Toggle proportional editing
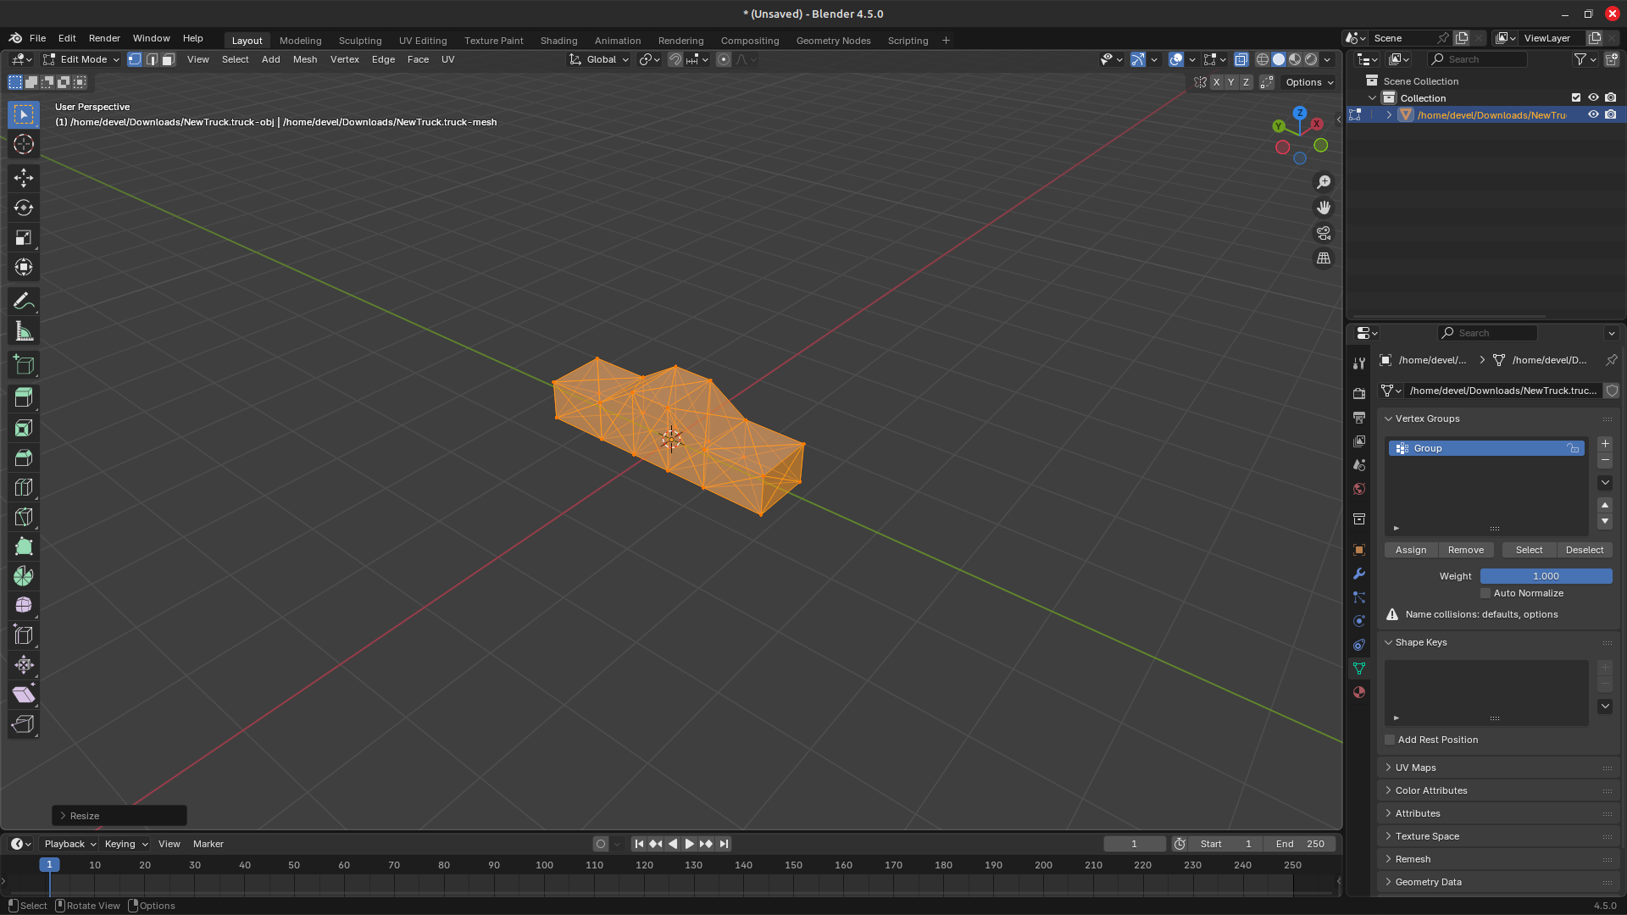 point(724,59)
